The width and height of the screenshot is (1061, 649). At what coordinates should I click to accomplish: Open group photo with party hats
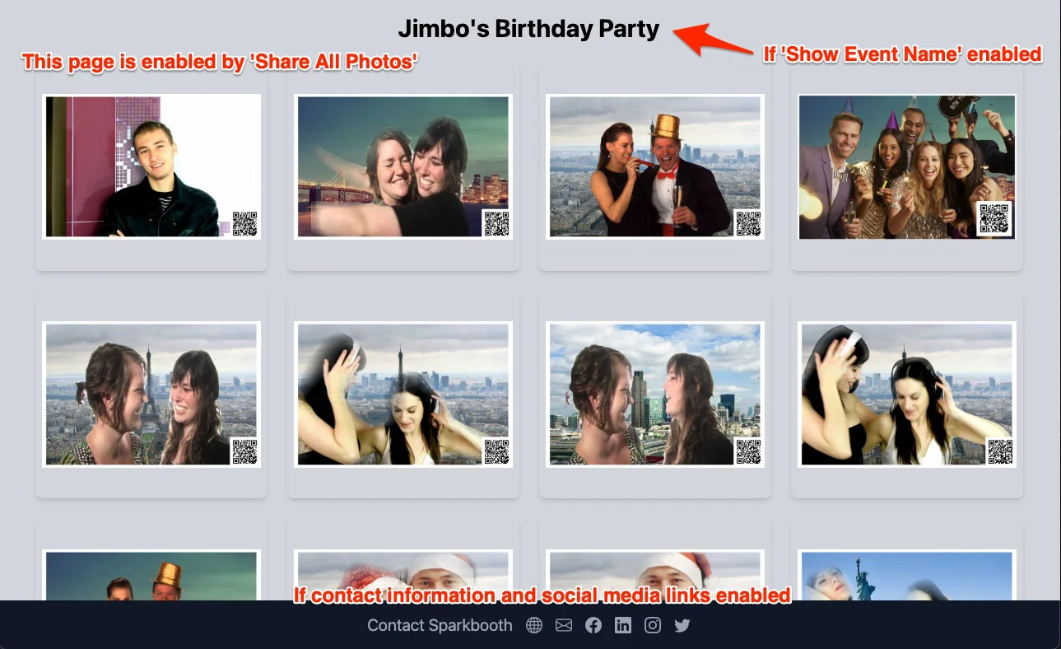click(907, 166)
